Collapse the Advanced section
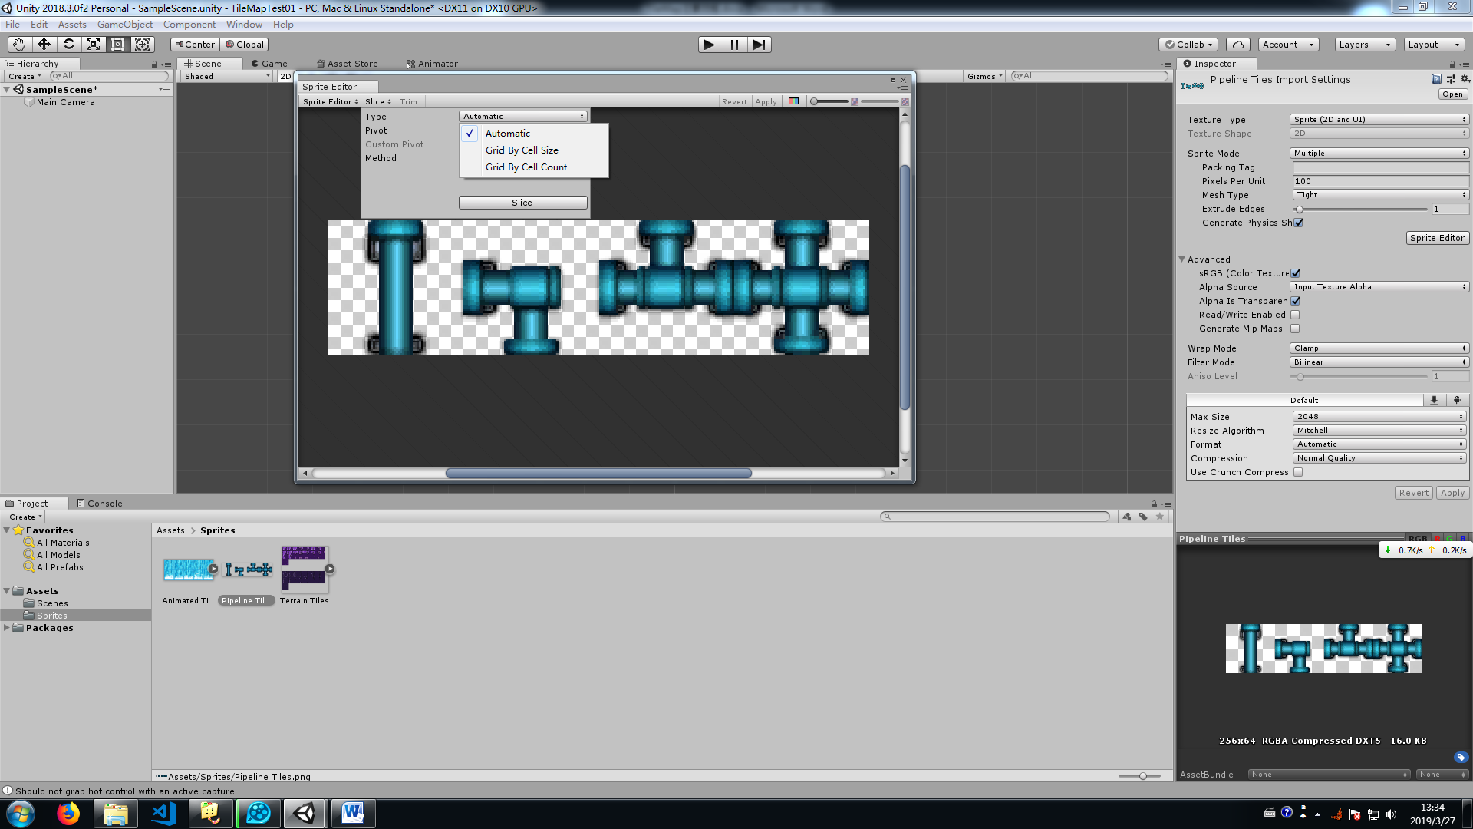The width and height of the screenshot is (1473, 829). tap(1182, 259)
